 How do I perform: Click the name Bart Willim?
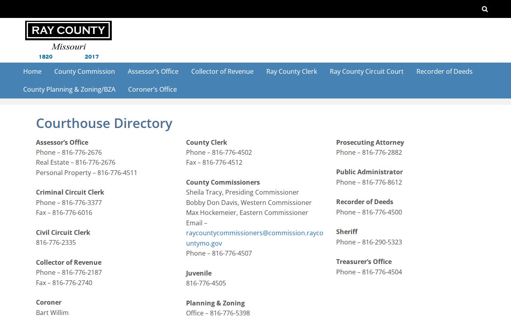[52, 313]
